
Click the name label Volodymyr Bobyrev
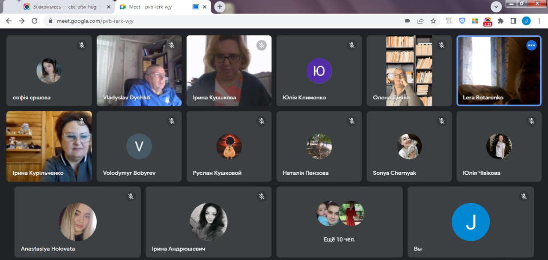pyautogui.click(x=129, y=173)
